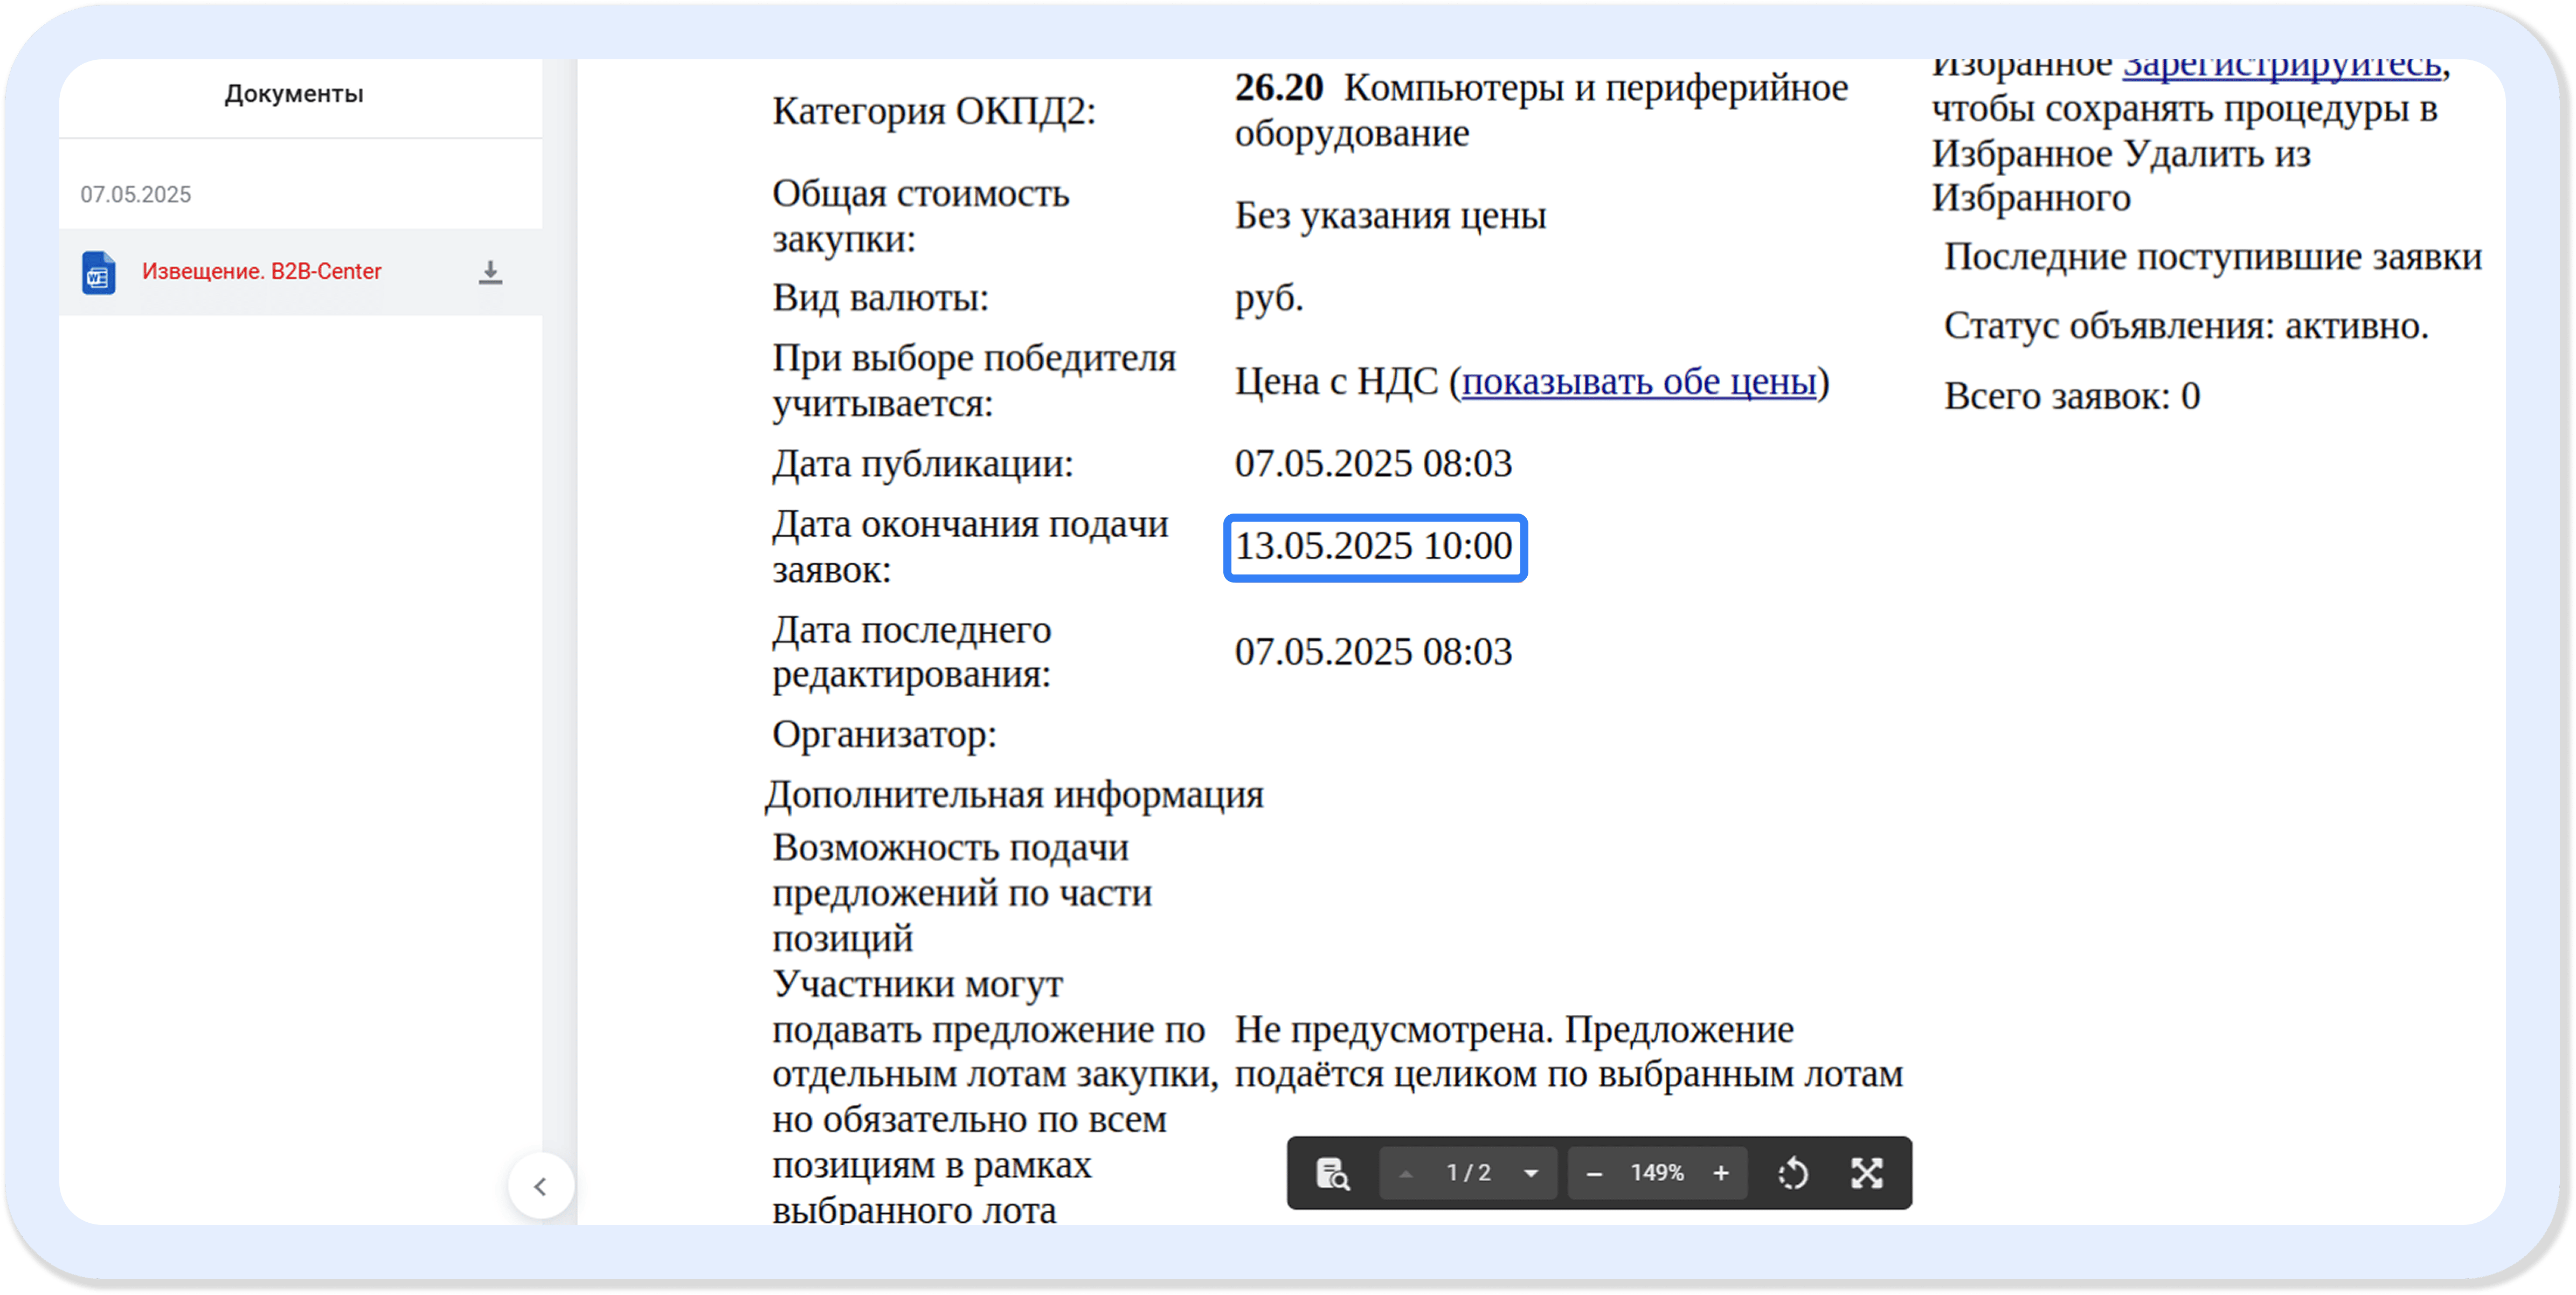Viewport: 2576px width, 1295px height.
Task: Zoom out with the minus button
Action: point(1594,1173)
